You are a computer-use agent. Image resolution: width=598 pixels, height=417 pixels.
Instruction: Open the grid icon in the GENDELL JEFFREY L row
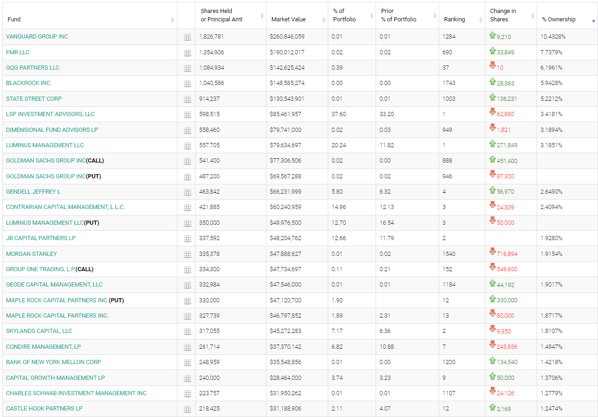(x=188, y=192)
